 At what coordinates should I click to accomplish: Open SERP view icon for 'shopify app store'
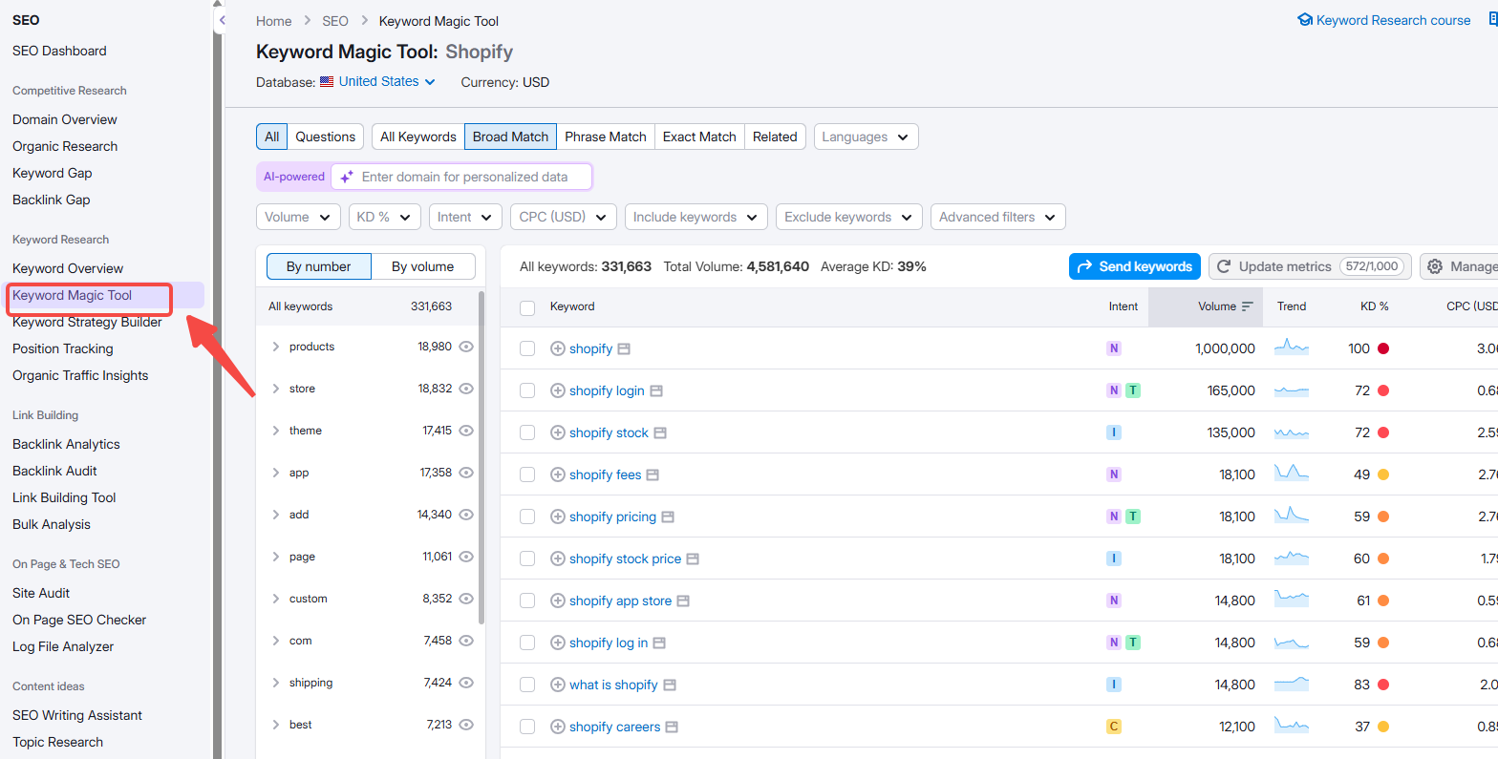click(x=683, y=601)
